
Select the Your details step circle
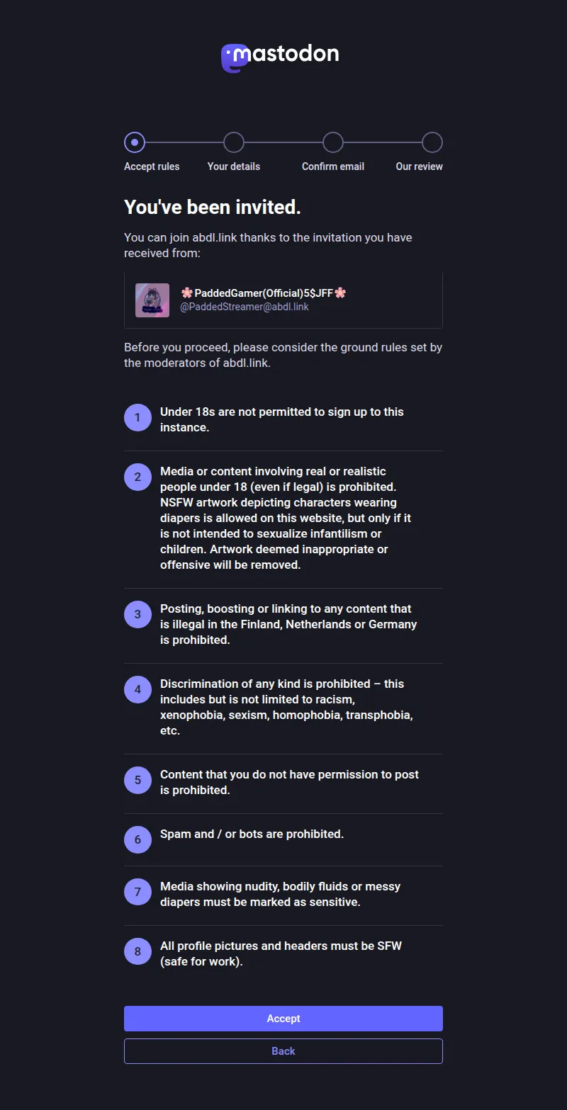[234, 142]
